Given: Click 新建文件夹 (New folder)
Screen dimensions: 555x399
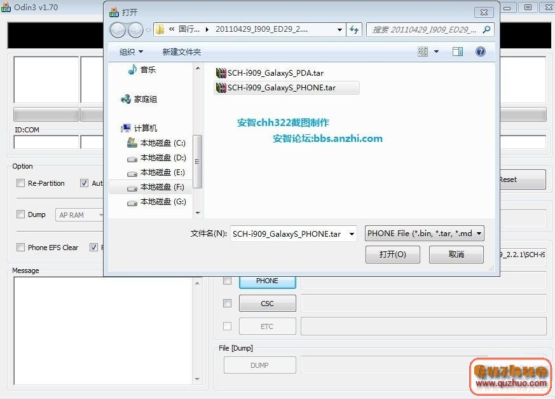Looking at the screenshot, I should click(182, 52).
